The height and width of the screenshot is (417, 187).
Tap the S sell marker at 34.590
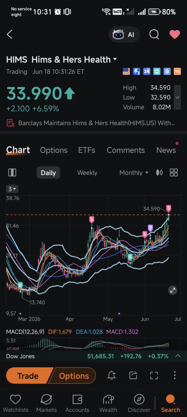pyautogui.click(x=169, y=208)
